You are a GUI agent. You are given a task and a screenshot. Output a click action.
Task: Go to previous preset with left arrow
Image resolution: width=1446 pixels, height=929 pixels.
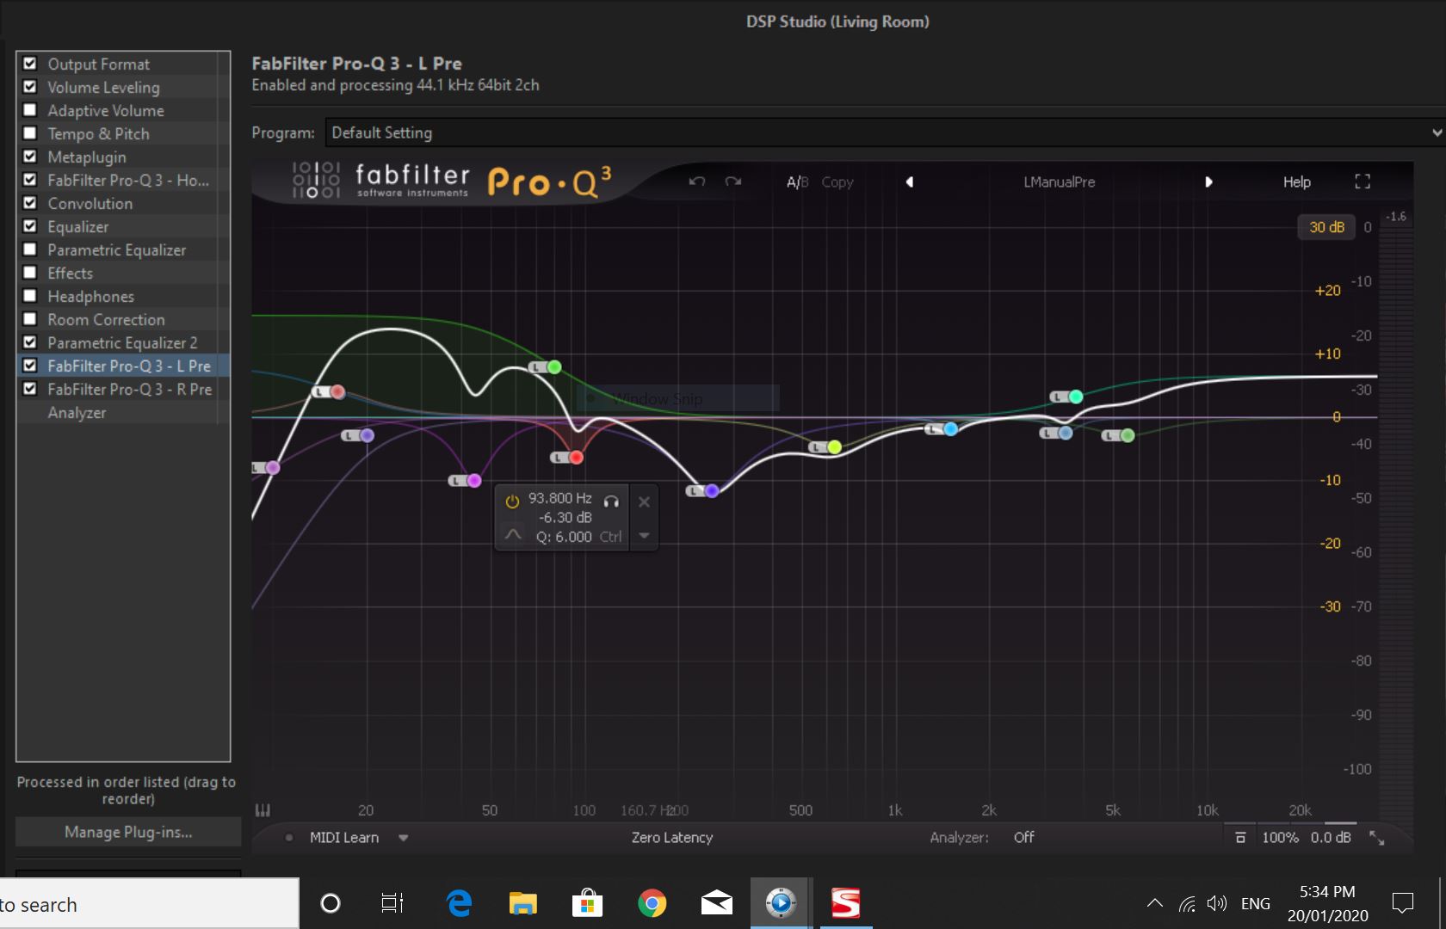[x=910, y=181]
